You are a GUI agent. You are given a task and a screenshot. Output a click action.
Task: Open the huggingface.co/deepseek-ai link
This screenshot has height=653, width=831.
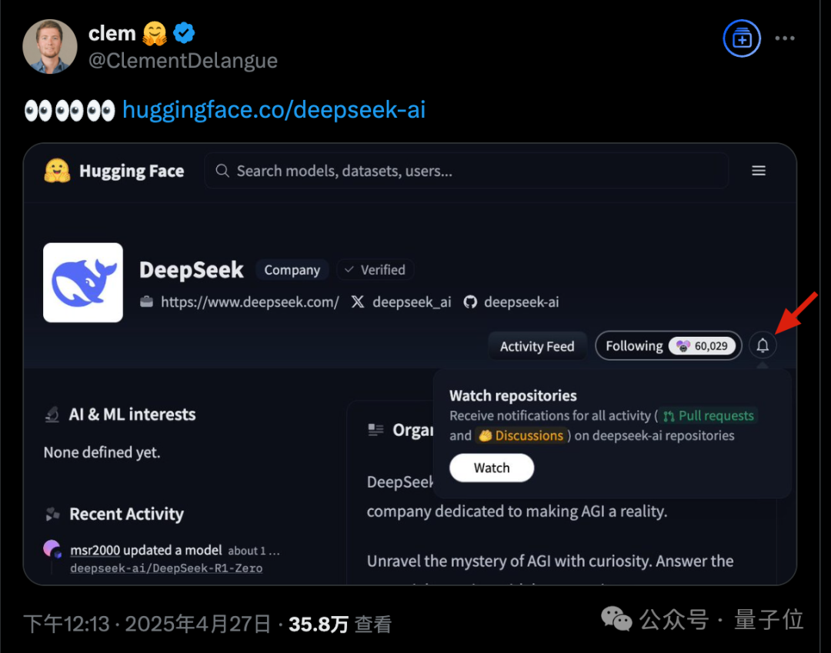[274, 110]
